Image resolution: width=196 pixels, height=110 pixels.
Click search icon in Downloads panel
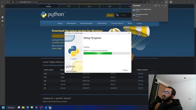tap(159, 5)
